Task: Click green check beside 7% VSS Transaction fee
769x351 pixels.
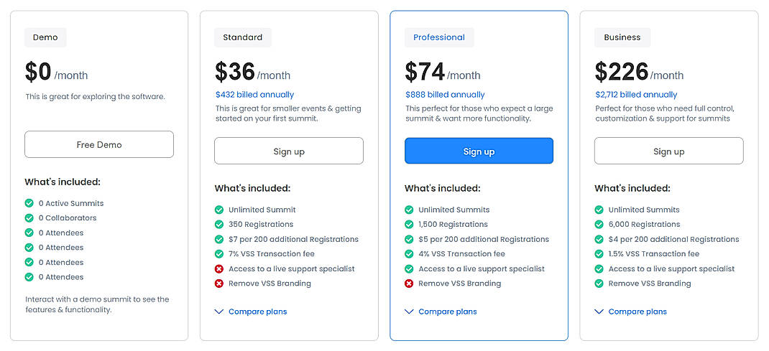Action: (219, 254)
